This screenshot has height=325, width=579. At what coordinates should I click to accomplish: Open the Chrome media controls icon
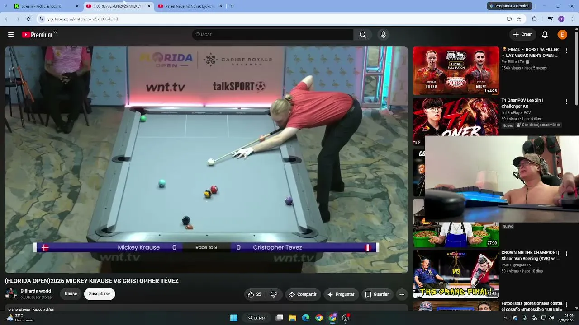coord(550,19)
